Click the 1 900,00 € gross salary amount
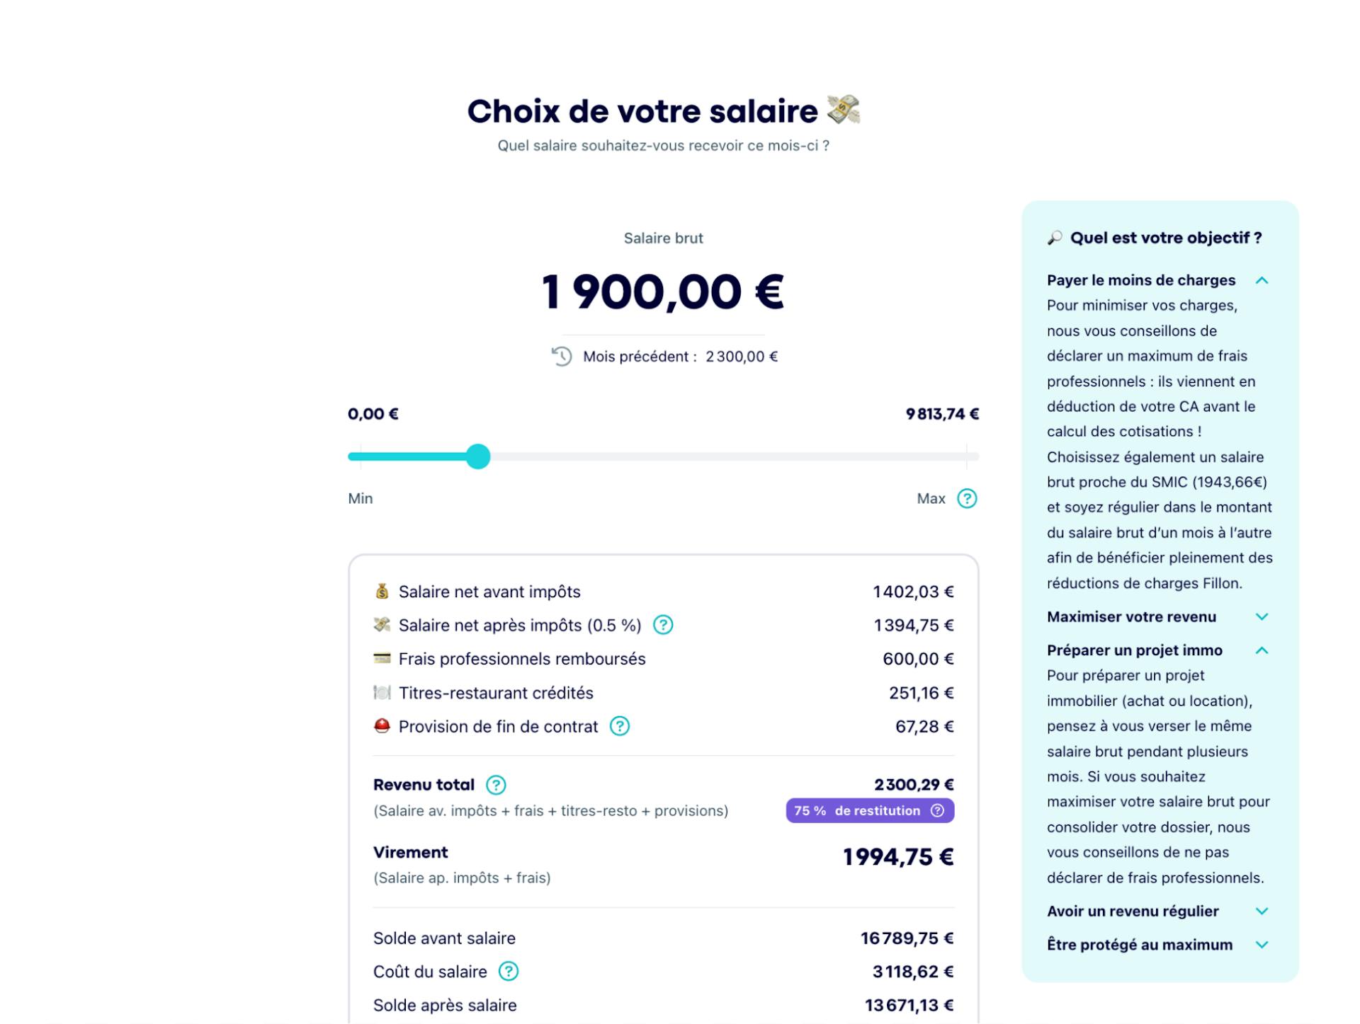 (663, 292)
